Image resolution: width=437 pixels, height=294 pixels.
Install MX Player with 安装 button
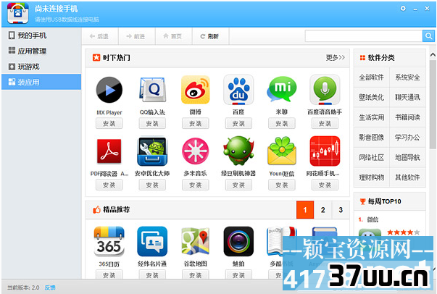coord(109,123)
